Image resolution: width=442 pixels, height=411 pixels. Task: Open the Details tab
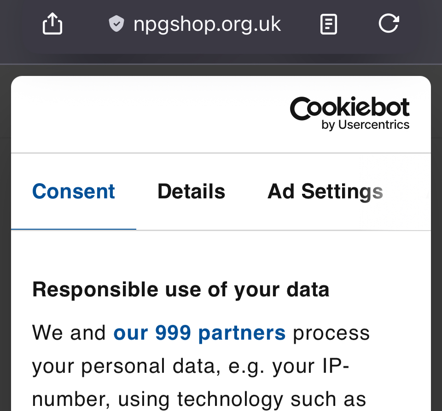click(x=191, y=191)
